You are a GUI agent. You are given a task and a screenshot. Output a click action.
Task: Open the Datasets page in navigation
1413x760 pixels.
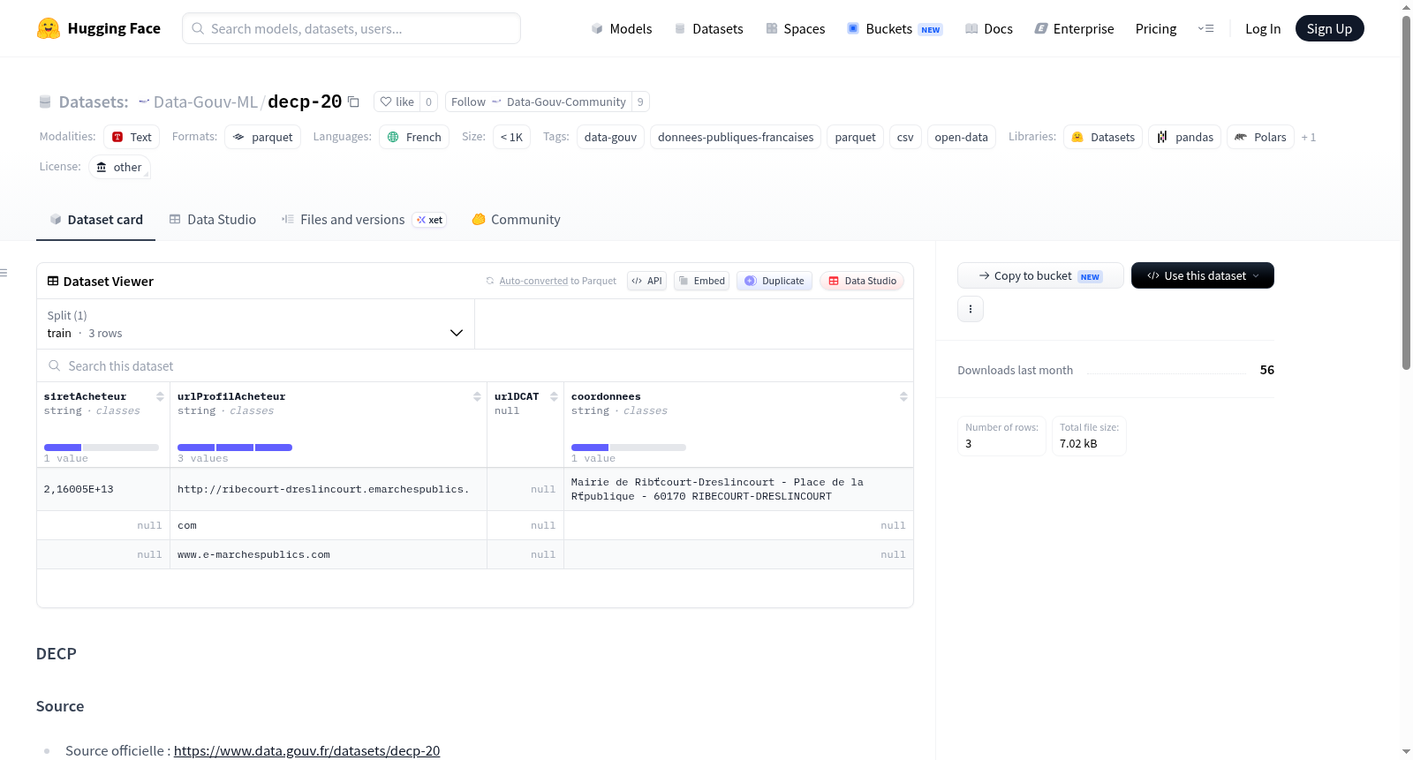click(x=709, y=28)
